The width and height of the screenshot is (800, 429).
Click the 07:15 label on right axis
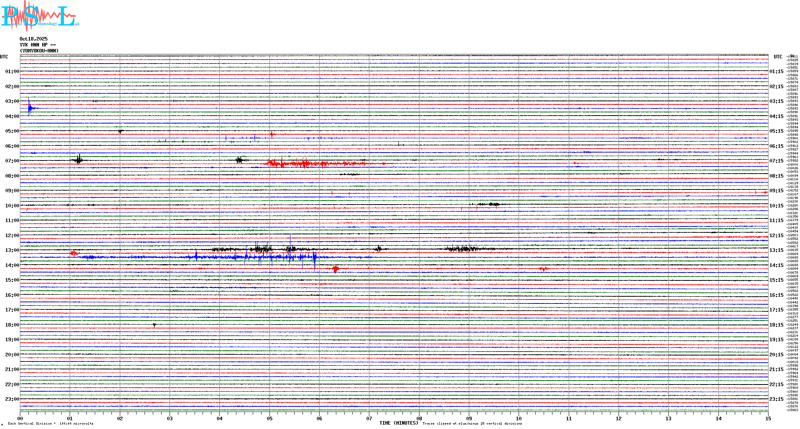point(776,161)
